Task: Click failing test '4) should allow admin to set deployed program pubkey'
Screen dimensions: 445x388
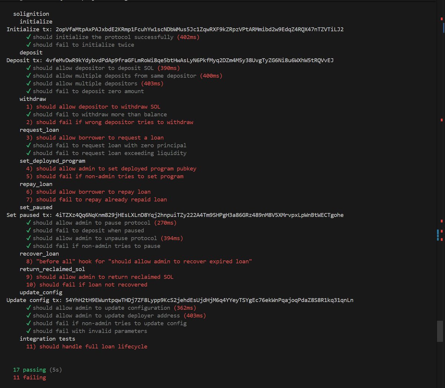Action: tap(111, 169)
